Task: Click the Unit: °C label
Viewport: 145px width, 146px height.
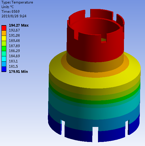Action: [7, 7]
